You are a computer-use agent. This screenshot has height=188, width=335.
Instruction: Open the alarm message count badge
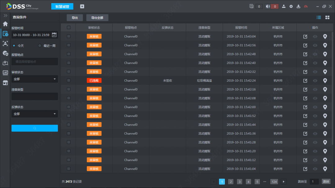point(259,7)
